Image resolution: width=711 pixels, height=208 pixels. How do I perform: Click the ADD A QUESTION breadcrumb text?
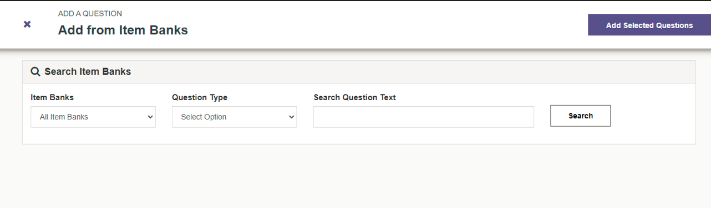pyautogui.click(x=90, y=13)
